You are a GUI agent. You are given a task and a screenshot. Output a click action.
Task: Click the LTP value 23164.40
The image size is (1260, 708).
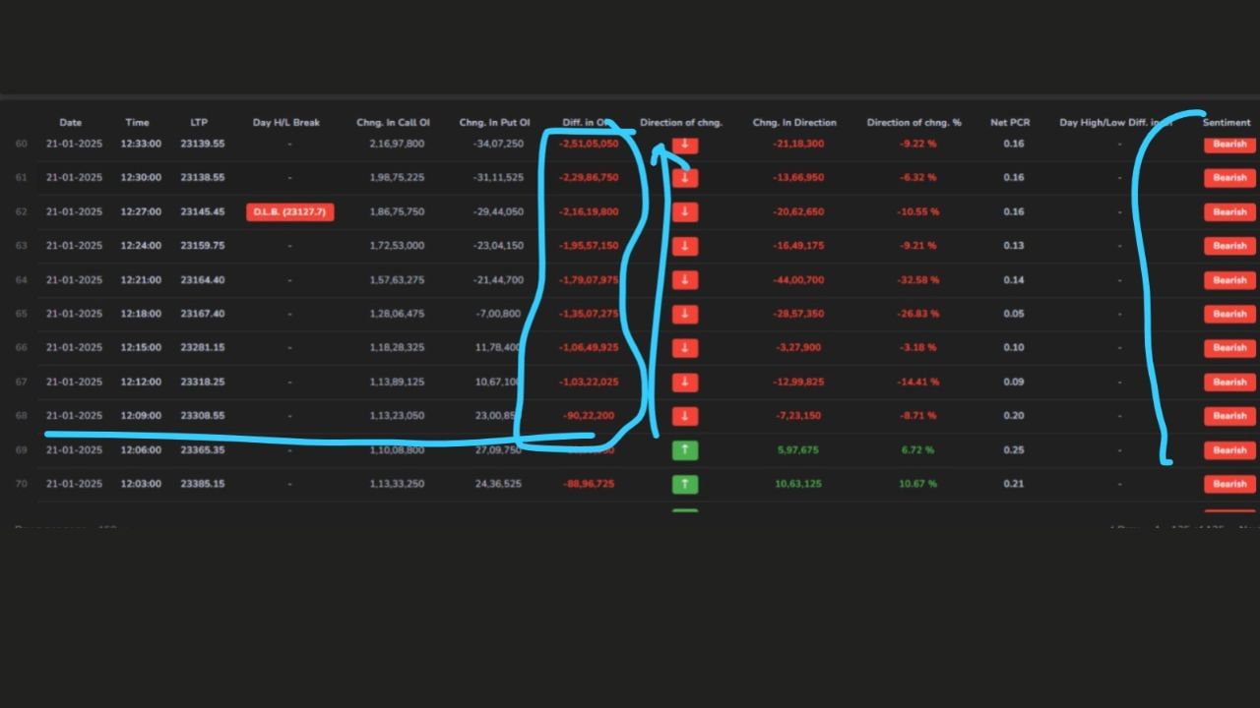[x=203, y=280]
